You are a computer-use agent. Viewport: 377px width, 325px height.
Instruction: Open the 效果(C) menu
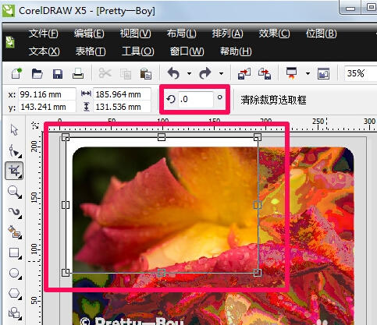[274, 34]
